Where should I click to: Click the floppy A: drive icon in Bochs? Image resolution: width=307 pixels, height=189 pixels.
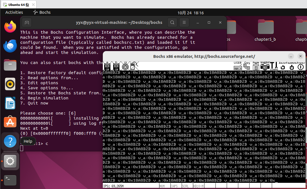click(x=107, y=66)
